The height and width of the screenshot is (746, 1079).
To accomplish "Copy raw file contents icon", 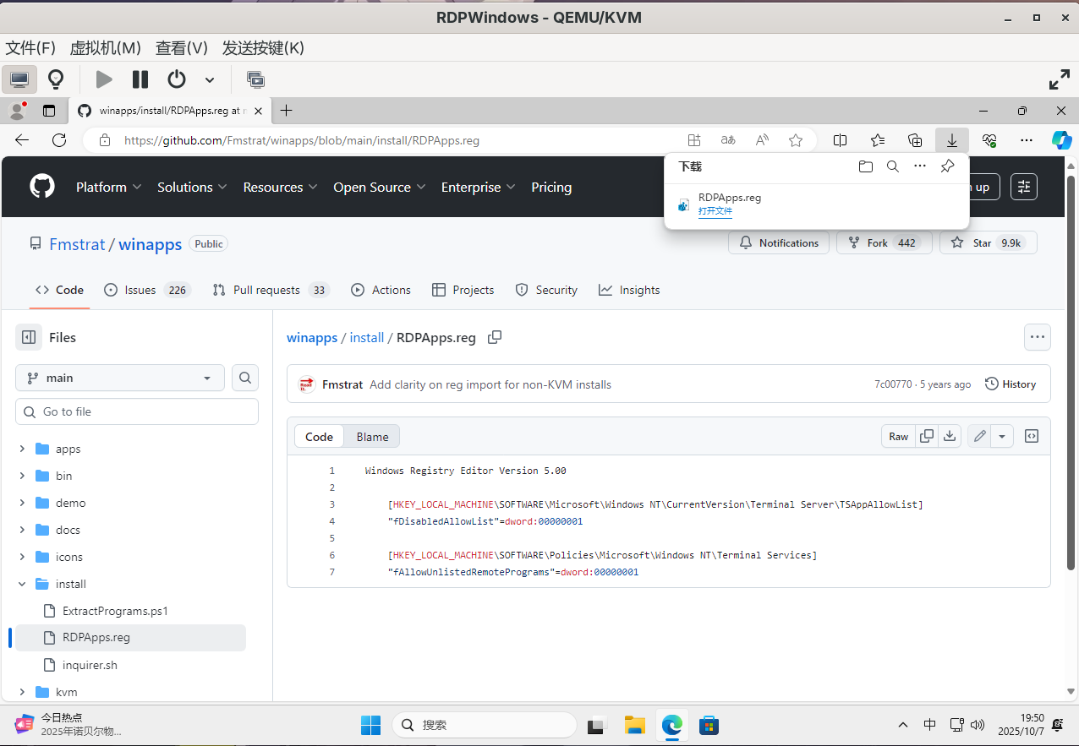I will click(927, 436).
